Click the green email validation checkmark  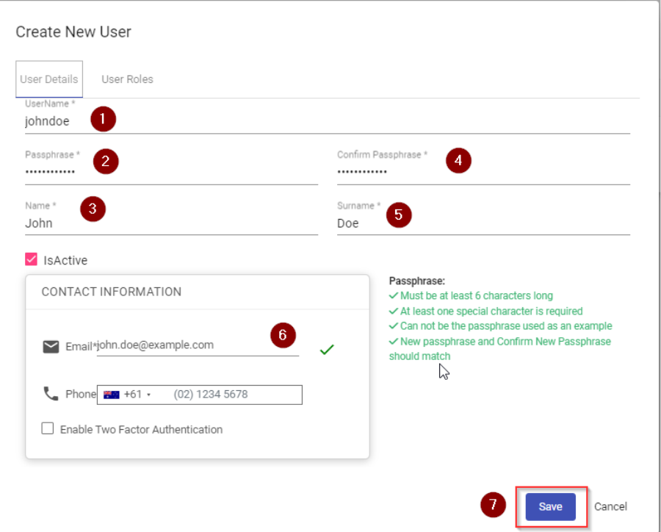(327, 351)
